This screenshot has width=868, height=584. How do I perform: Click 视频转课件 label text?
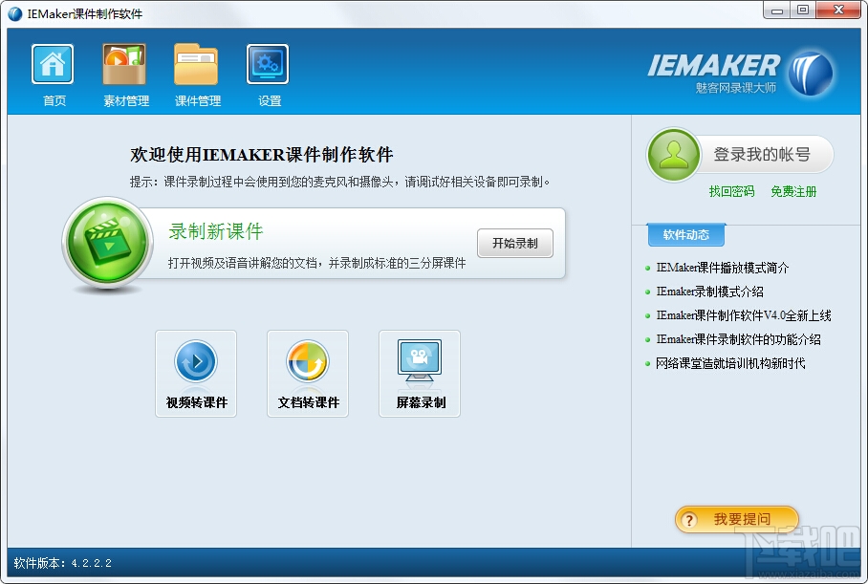[x=197, y=402]
